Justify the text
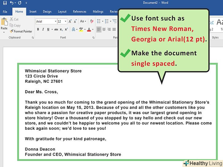Viewport: 223px width, 167px height. 114,29
